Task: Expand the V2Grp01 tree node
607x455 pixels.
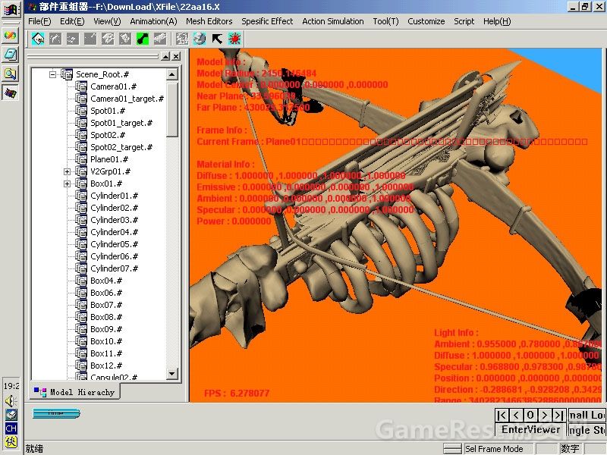Action: (x=67, y=171)
